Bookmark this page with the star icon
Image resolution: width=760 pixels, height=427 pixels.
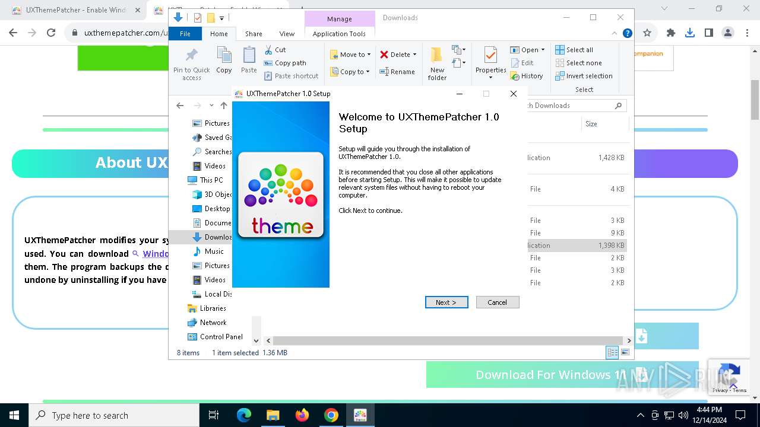(647, 33)
